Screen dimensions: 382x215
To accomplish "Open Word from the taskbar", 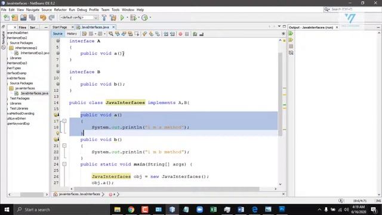I will (x=241, y=210).
